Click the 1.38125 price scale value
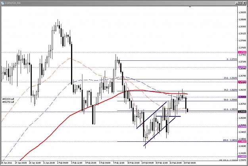 pos(242,33)
